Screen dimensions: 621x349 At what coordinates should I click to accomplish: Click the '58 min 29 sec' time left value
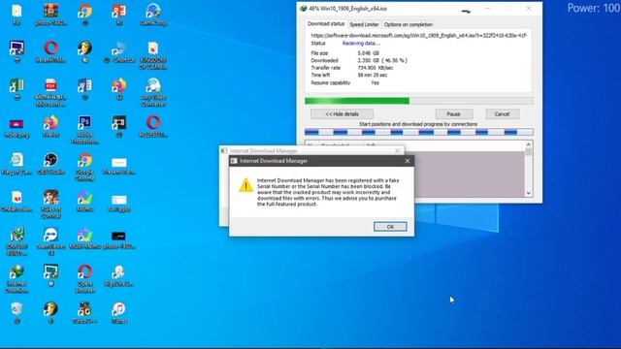tap(373, 75)
